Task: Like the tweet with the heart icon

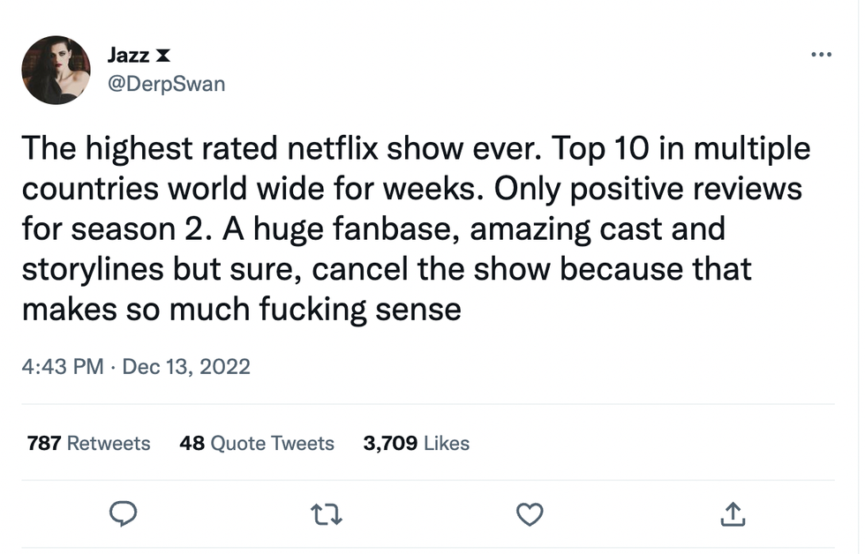Action: [x=530, y=514]
